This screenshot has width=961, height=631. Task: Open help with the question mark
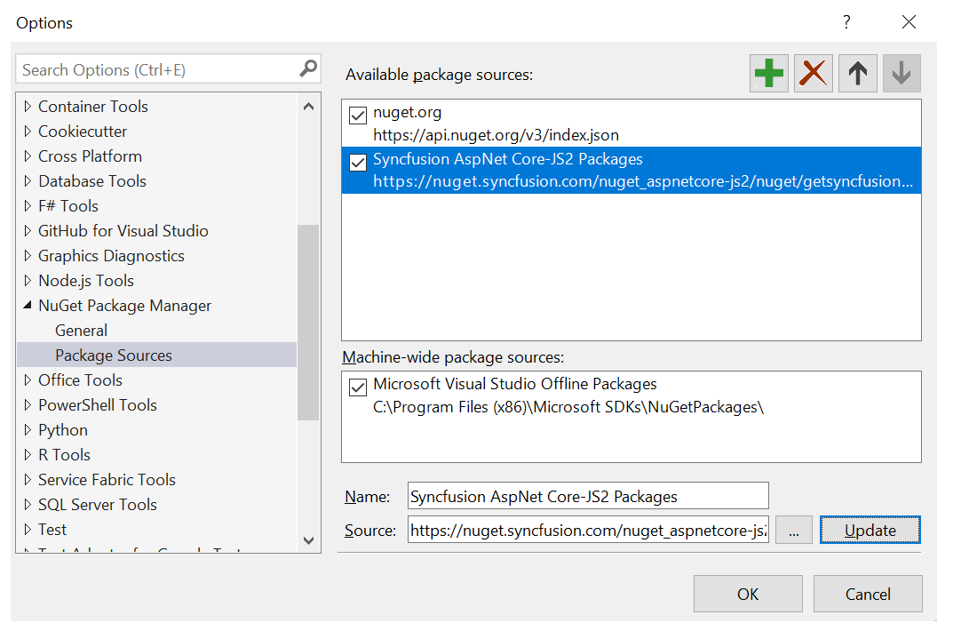tap(846, 22)
